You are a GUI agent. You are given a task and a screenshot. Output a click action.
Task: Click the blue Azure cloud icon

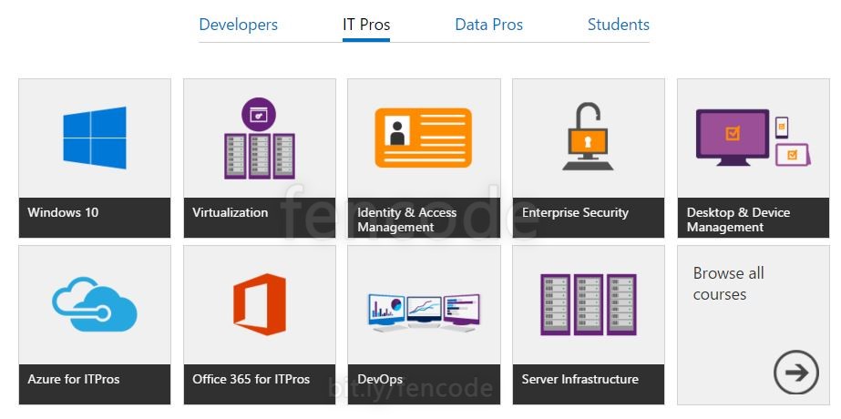95,304
